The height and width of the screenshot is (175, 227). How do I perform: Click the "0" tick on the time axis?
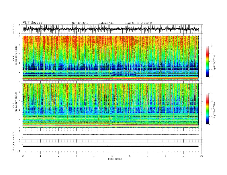23,156
